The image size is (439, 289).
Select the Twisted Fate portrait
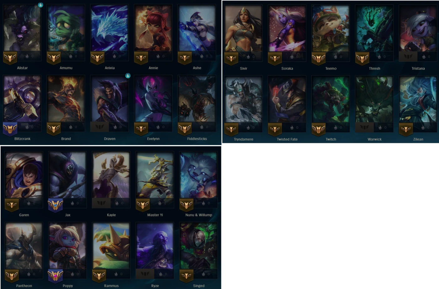[x=287, y=99]
